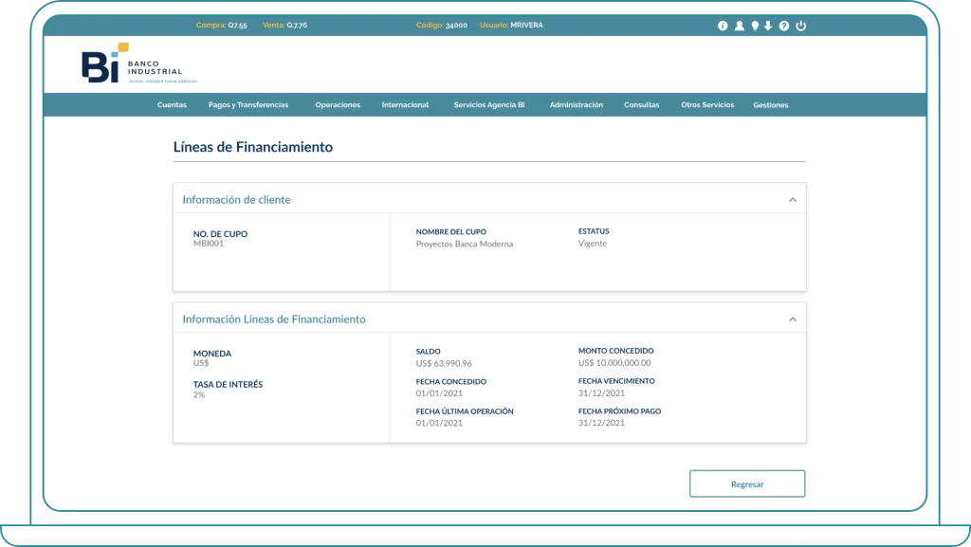Click the information icon in top bar
The height and width of the screenshot is (547, 971).
pyautogui.click(x=723, y=26)
